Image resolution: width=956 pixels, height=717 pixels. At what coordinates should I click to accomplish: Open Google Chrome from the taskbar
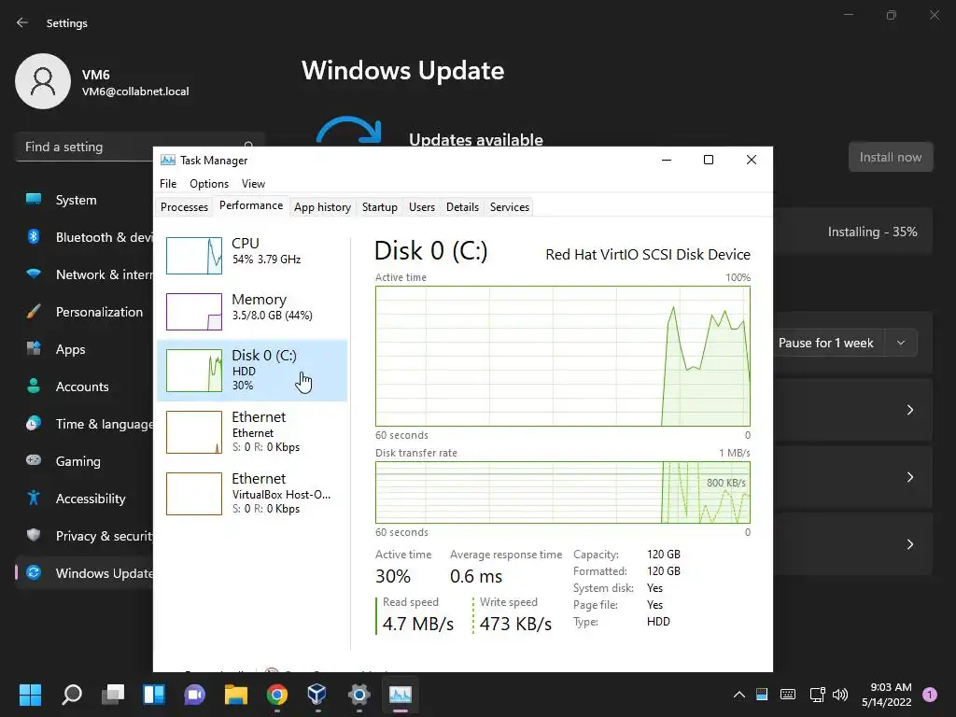pos(276,695)
